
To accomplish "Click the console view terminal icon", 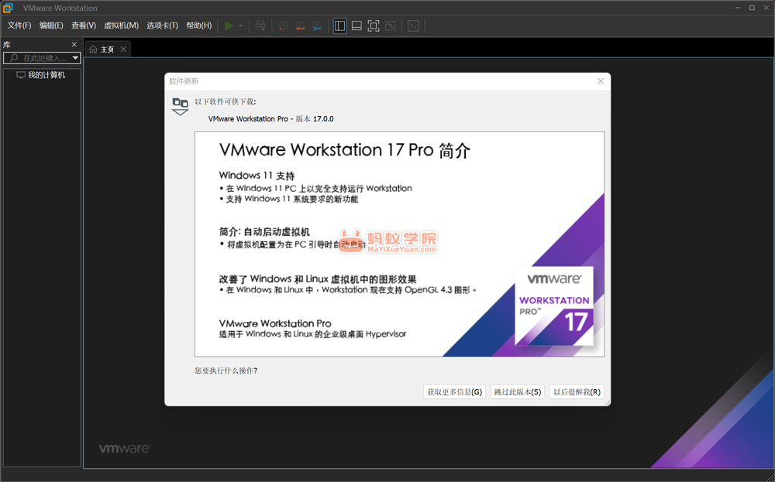I will (x=413, y=26).
